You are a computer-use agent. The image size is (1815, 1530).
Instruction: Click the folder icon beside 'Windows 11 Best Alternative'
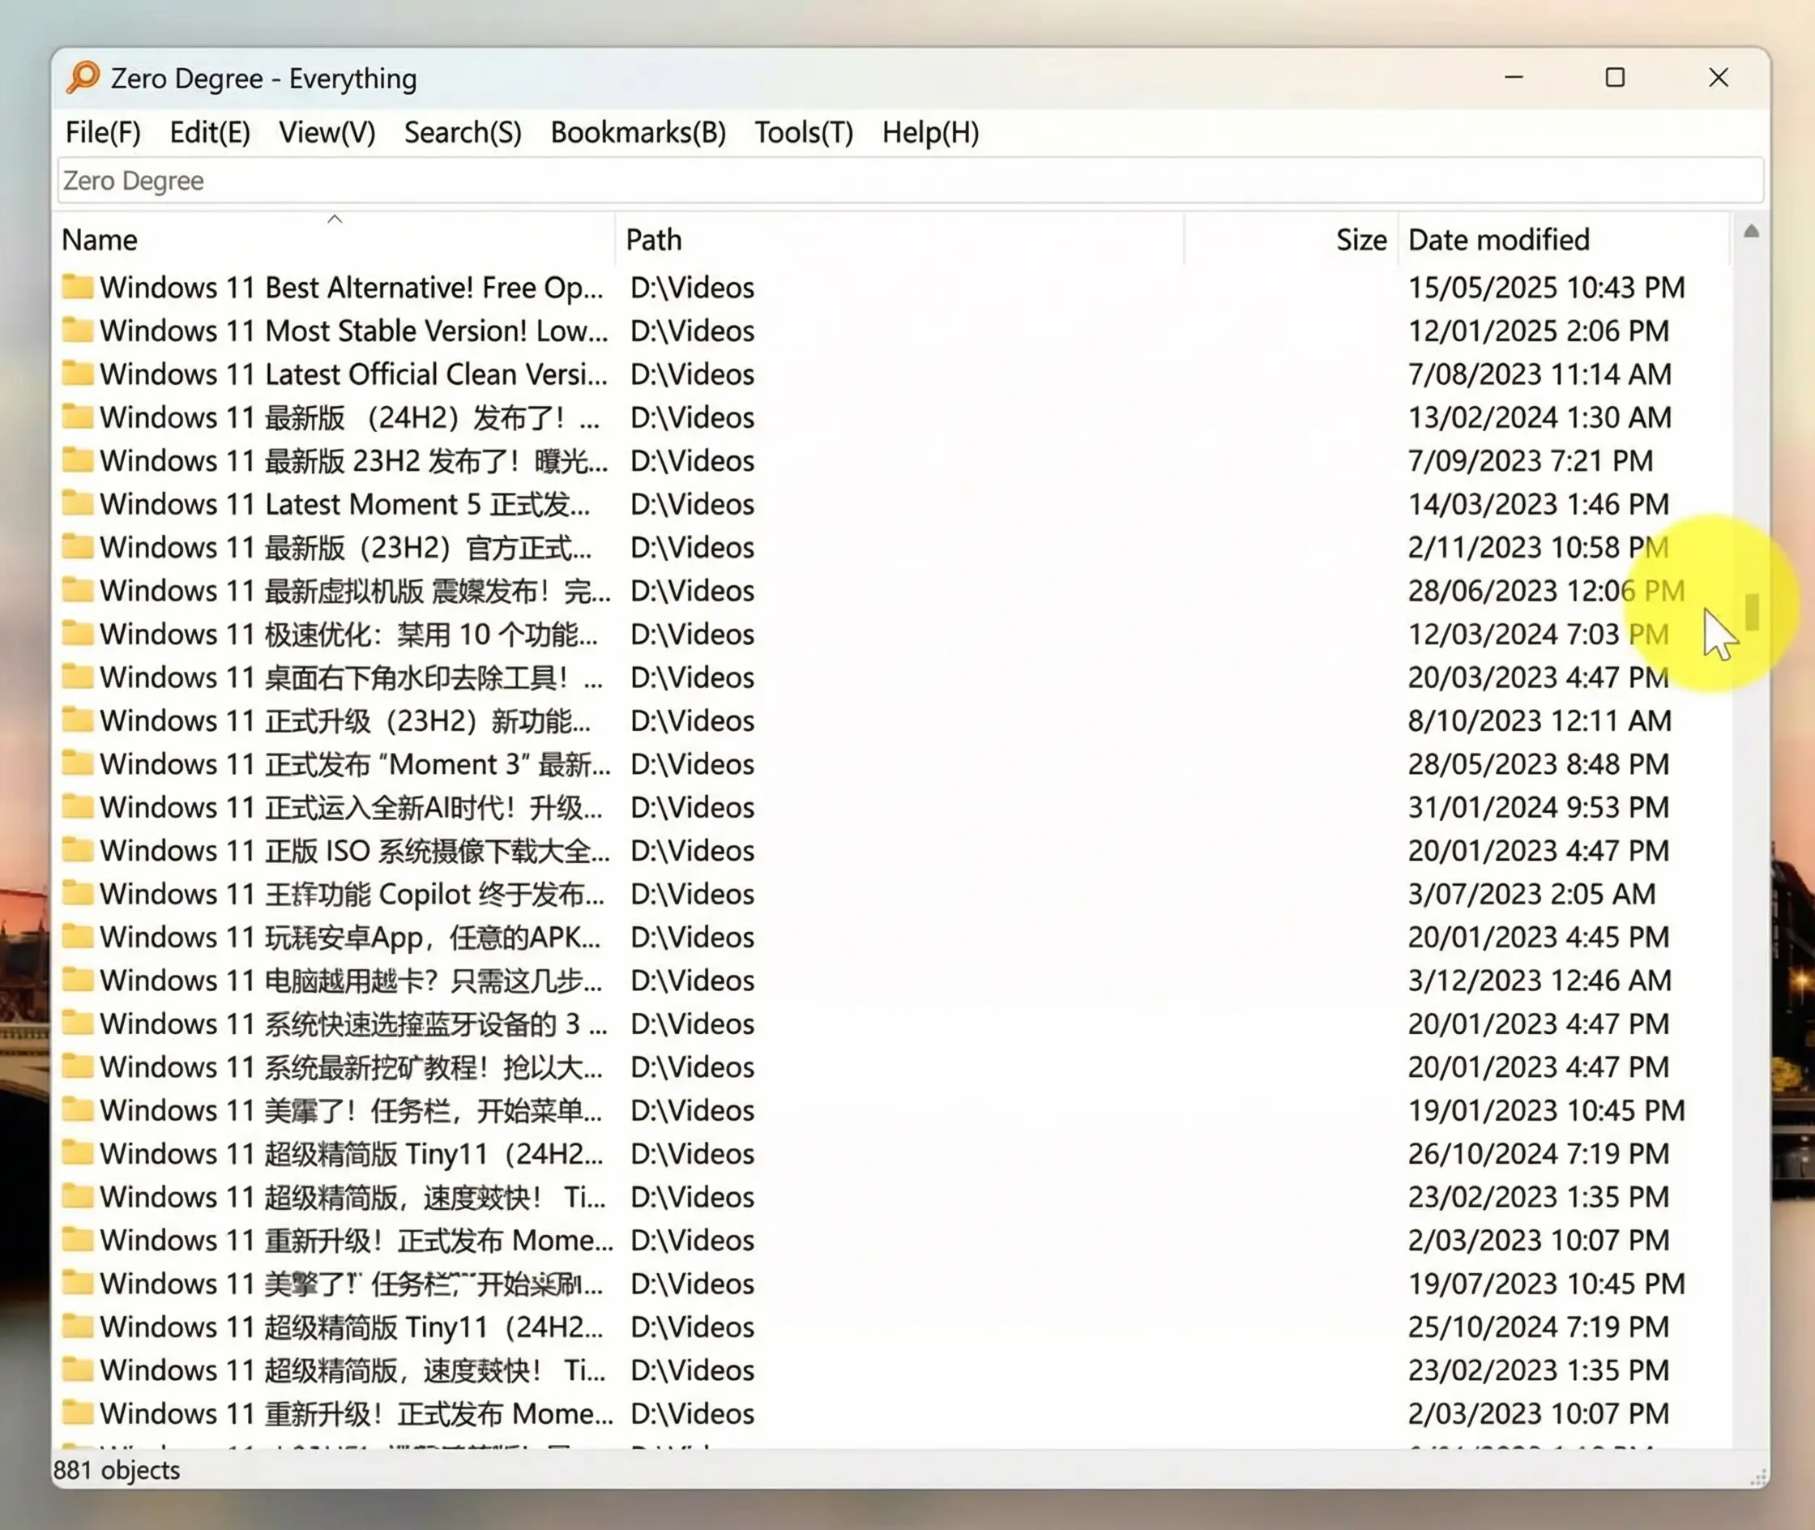[x=78, y=287]
